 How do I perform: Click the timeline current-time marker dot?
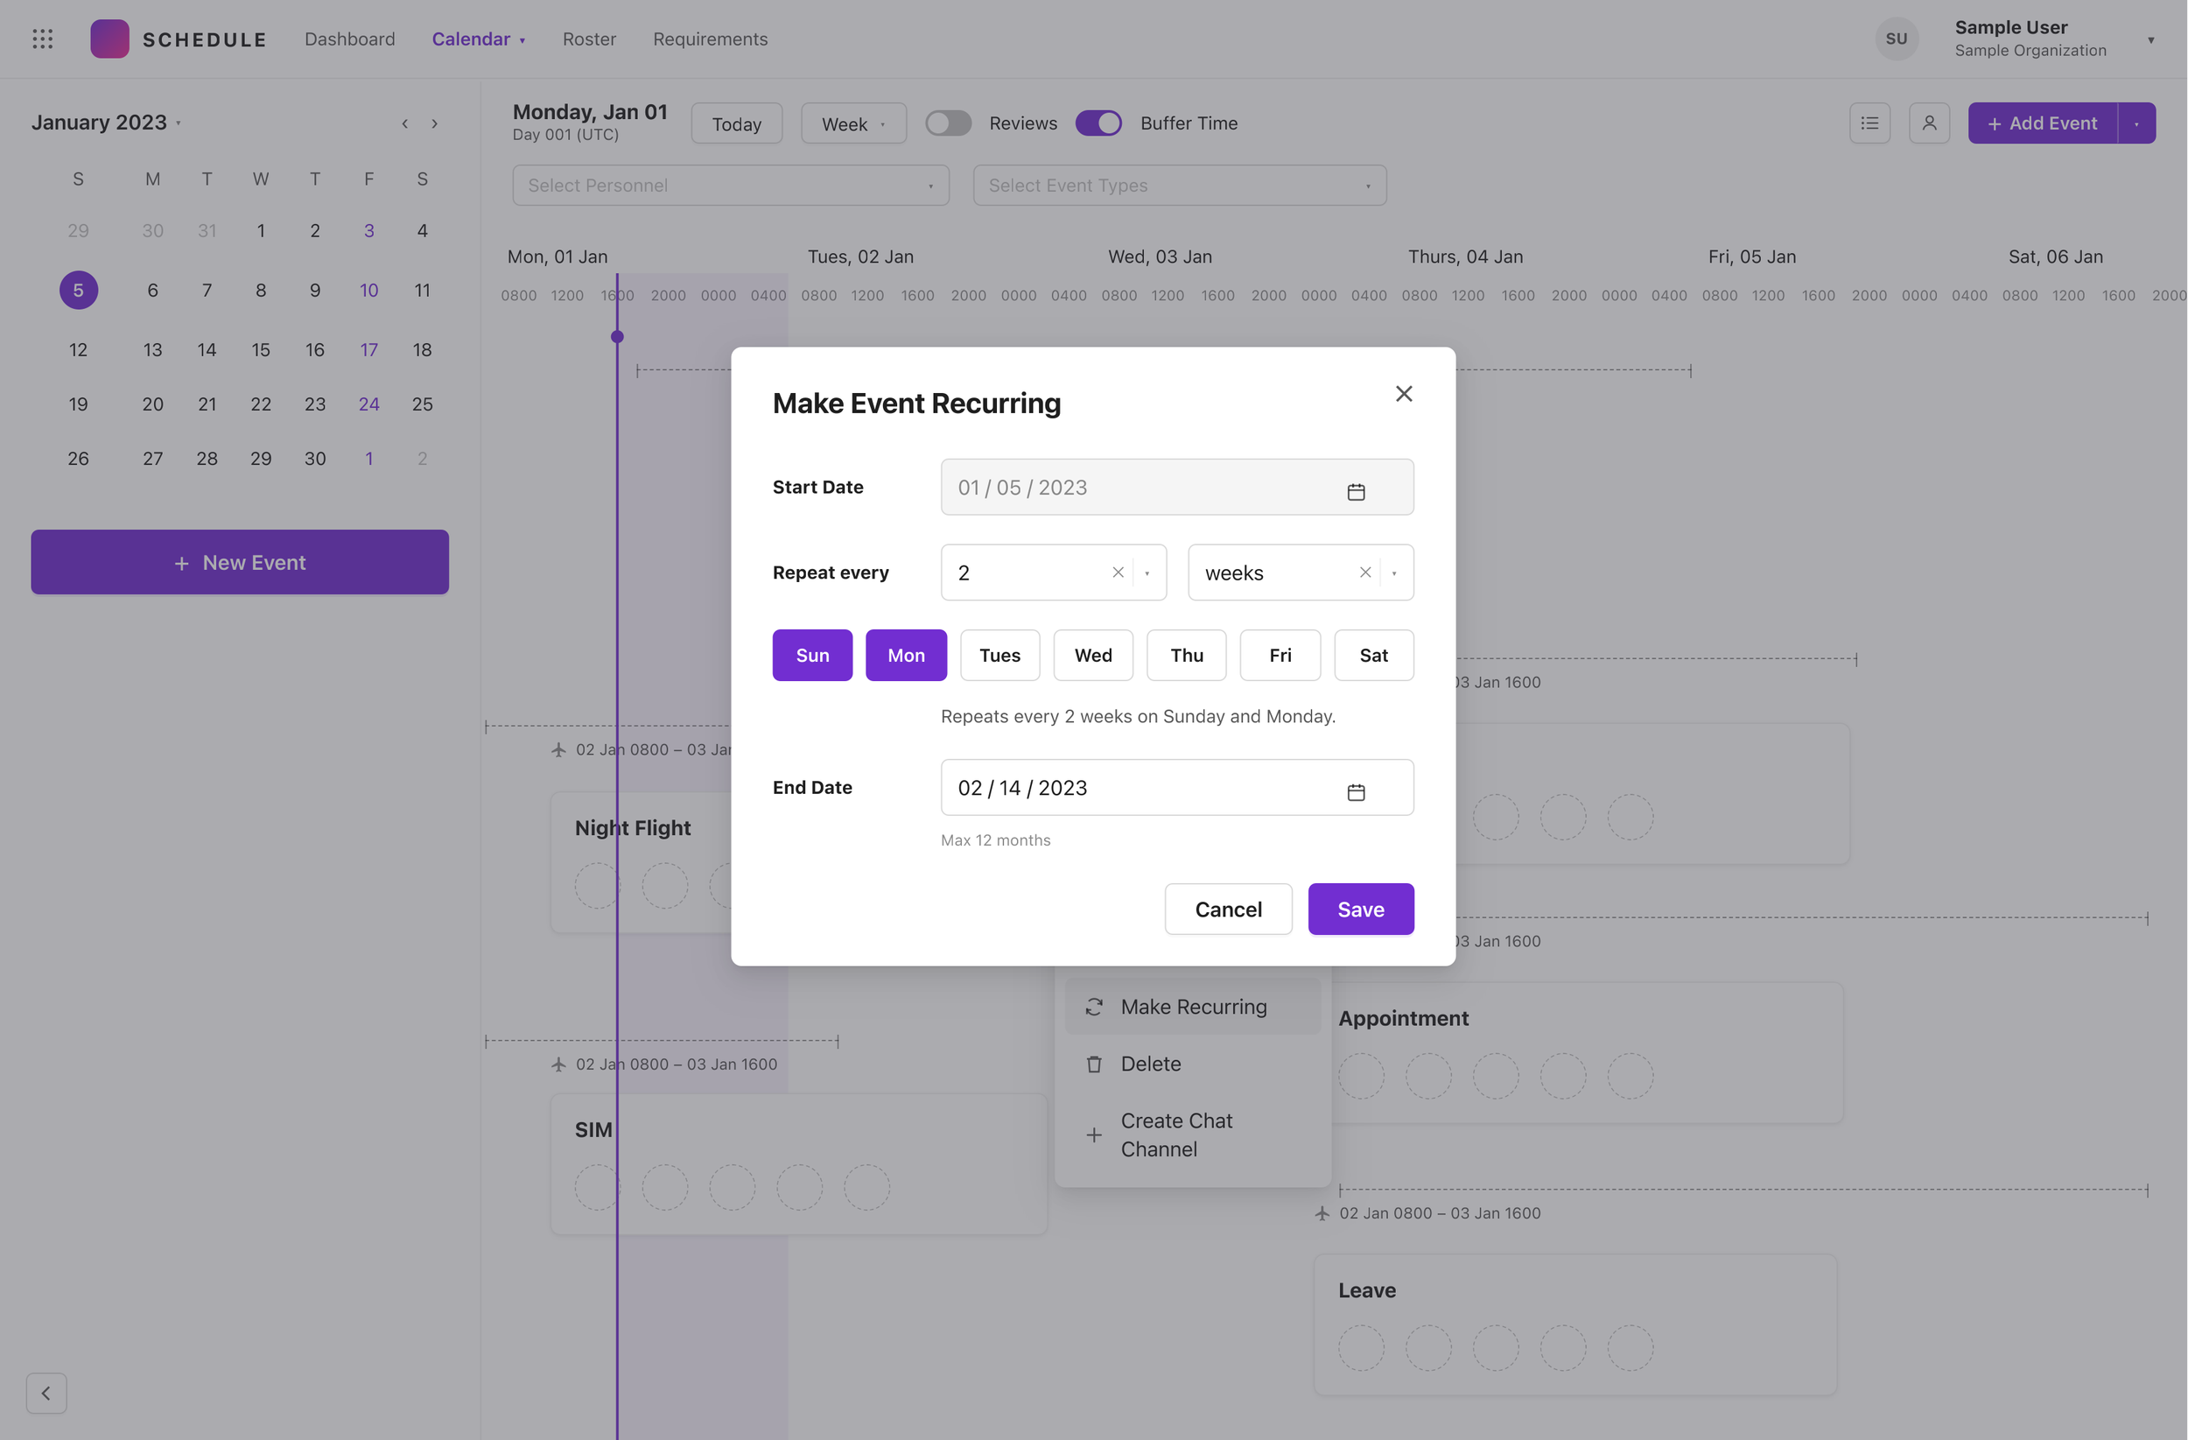coord(617,336)
